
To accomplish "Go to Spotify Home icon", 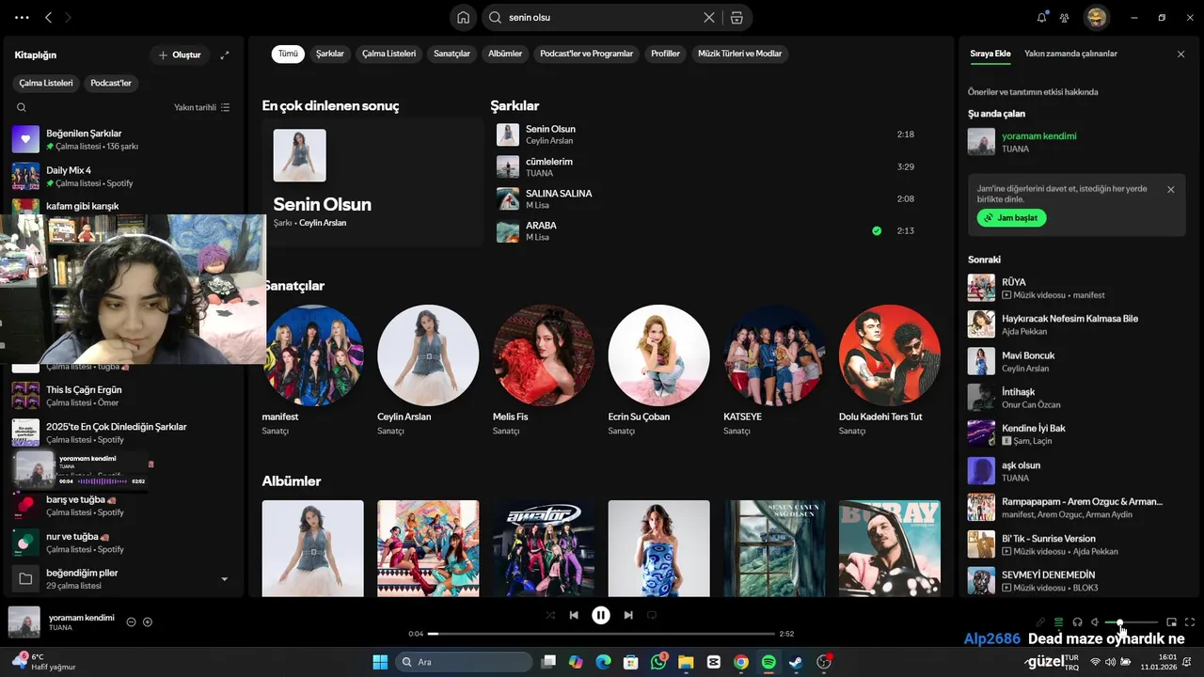I will point(463,17).
